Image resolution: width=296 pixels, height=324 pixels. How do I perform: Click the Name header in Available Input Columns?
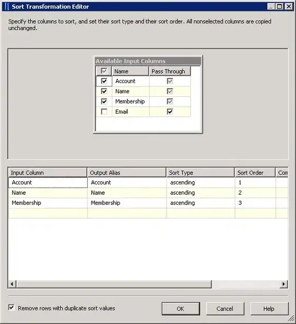click(x=130, y=71)
